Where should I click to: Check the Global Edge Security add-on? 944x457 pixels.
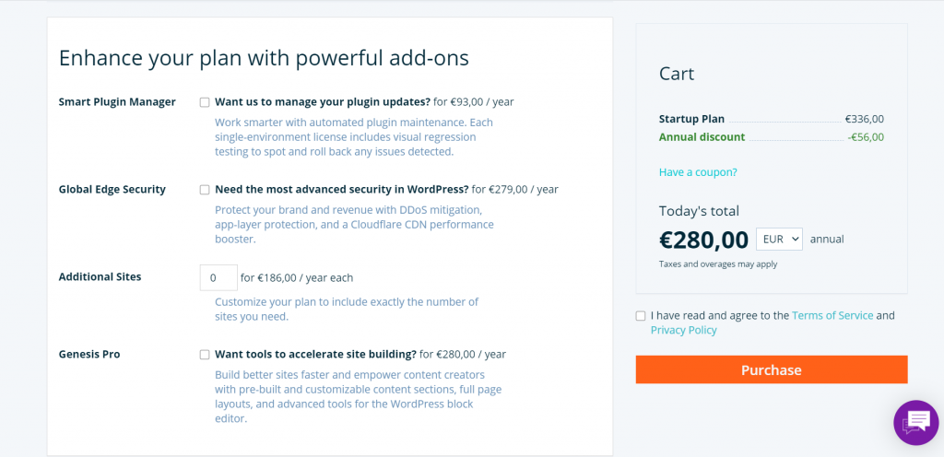pos(205,190)
